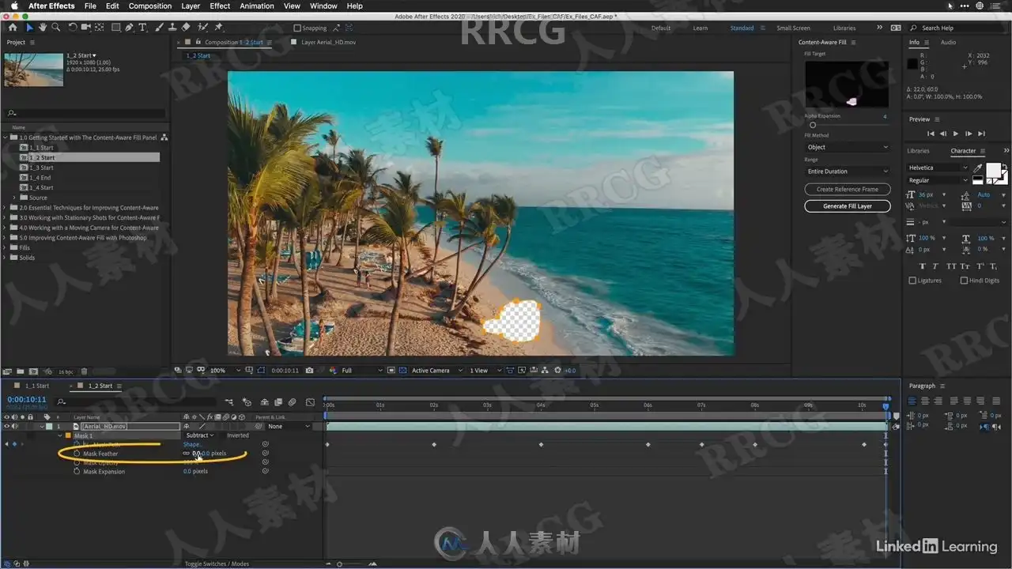This screenshot has height=569, width=1012.
Task: Take snapshot with the camera icon
Action: click(x=309, y=370)
